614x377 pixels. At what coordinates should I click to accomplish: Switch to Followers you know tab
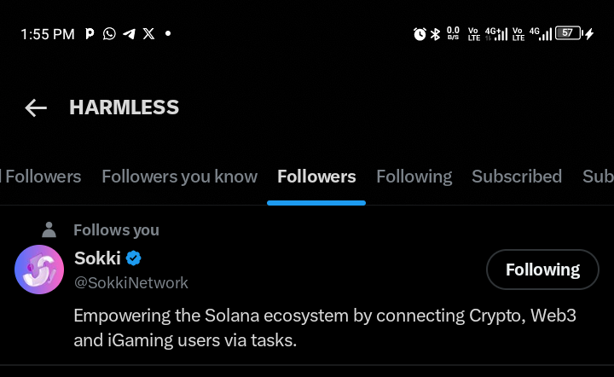tap(179, 177)
